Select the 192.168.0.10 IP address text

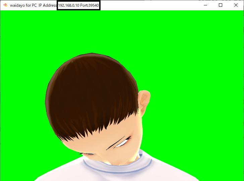pos(68,5)
